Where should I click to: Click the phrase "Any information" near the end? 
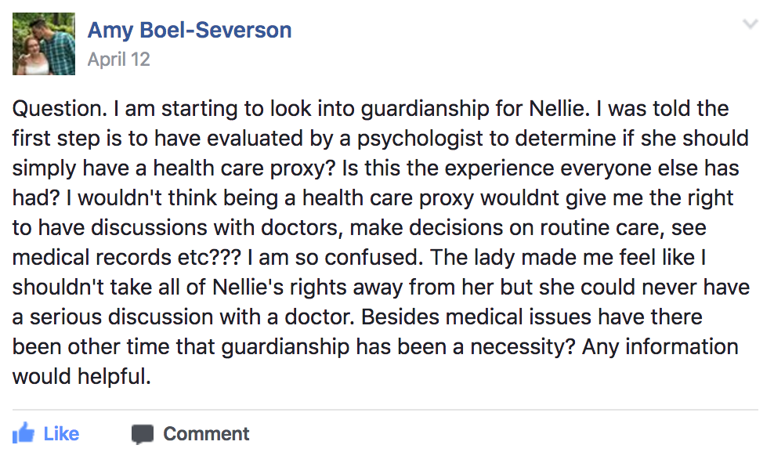pos(660,346)
